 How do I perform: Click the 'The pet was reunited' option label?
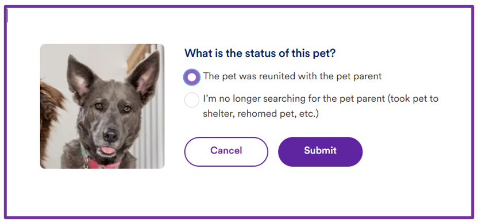click(292, 76)
